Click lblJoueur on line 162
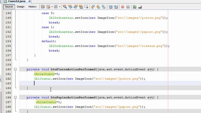Image resolution: width=201 pixels, height=113 pixels. tap(42, 79)
